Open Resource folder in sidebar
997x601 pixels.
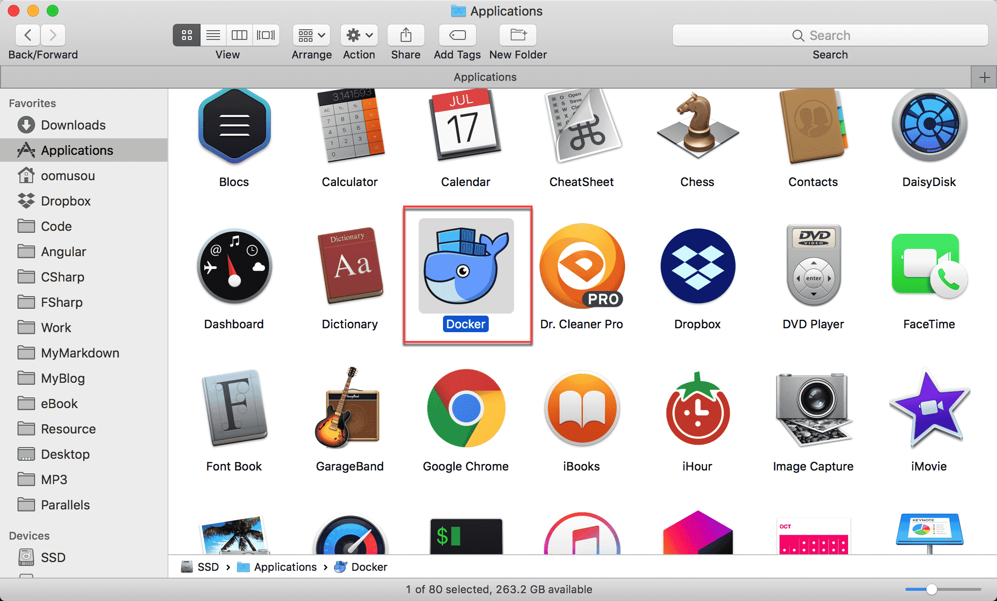[x=84, y=429]
